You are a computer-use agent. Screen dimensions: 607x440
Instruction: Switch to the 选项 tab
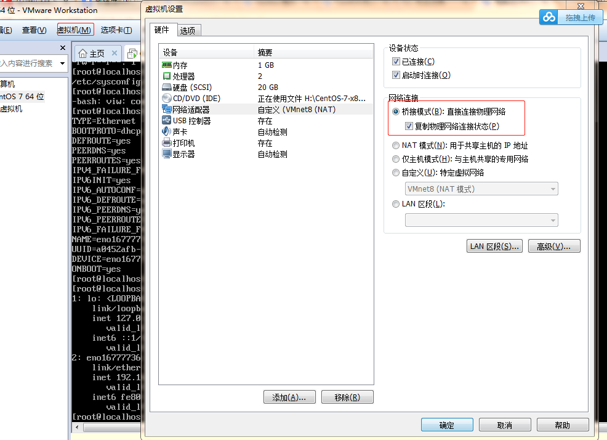coord(188,31)
